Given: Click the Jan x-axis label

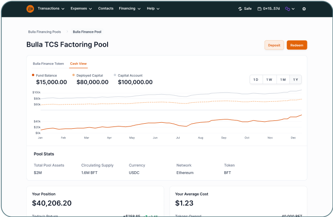Looking at the screenshot, I should pyautogui.click(x=40, y=138).
